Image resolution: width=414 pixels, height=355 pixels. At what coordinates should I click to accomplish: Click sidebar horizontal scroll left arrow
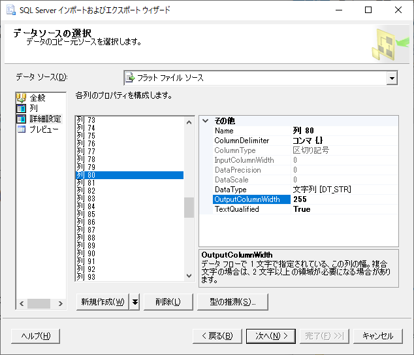(x=22, y=304)
